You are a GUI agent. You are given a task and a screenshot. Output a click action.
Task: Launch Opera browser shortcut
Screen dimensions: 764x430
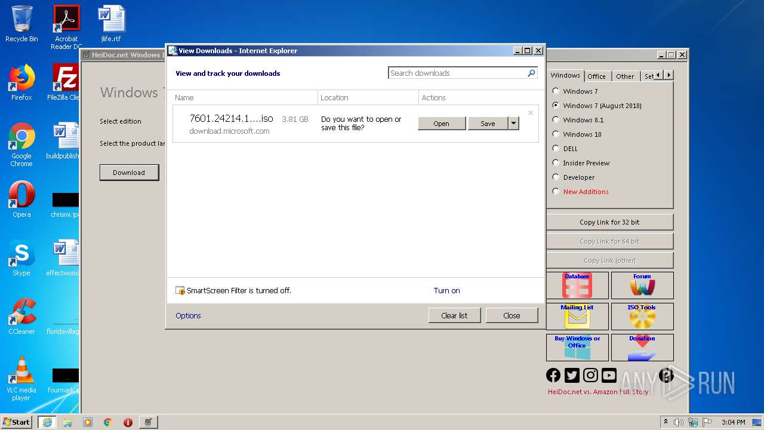[21, 199]
